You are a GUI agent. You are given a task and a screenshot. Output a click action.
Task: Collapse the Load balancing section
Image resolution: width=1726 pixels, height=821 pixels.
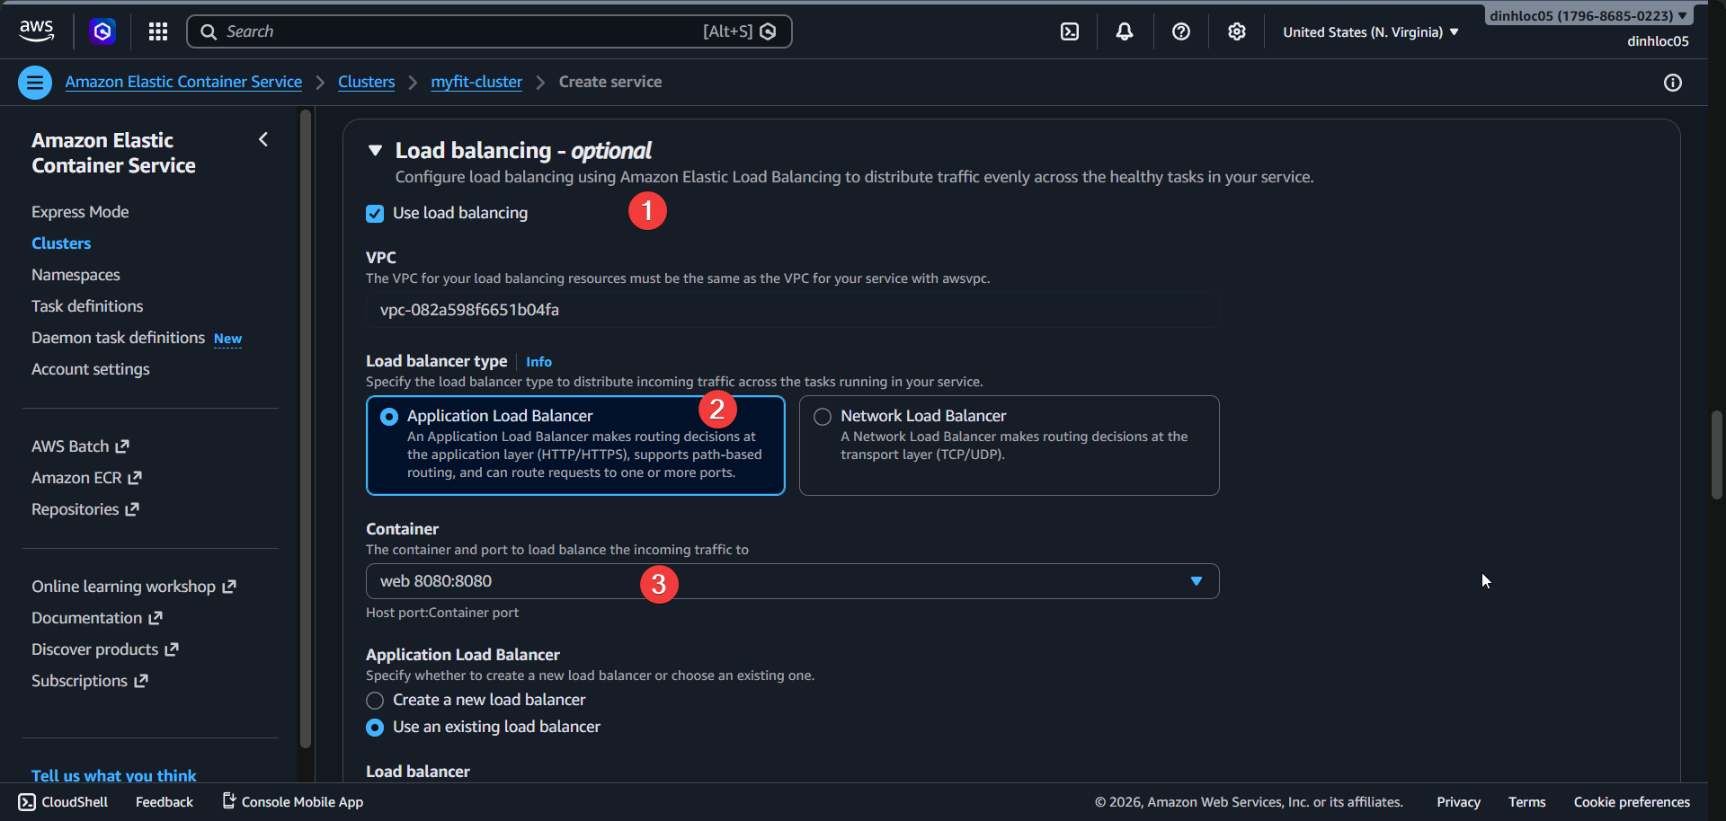tap(375, 150)
